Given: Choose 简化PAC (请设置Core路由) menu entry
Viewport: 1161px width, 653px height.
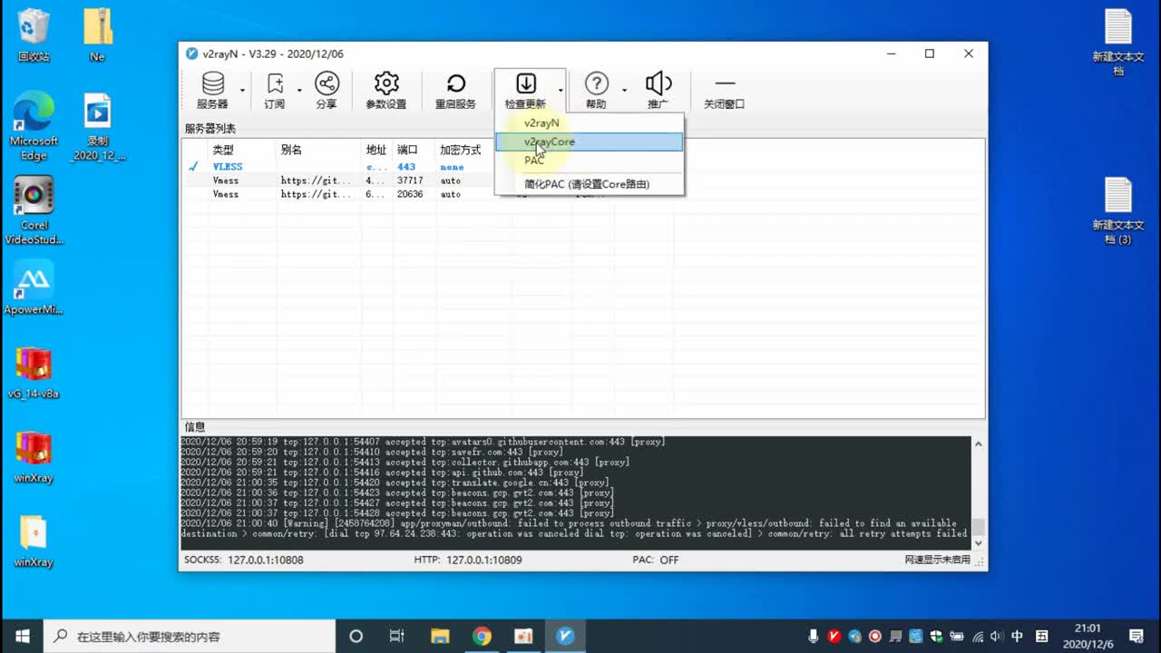Looking at the screenshot, I should [x=589, y=184].
